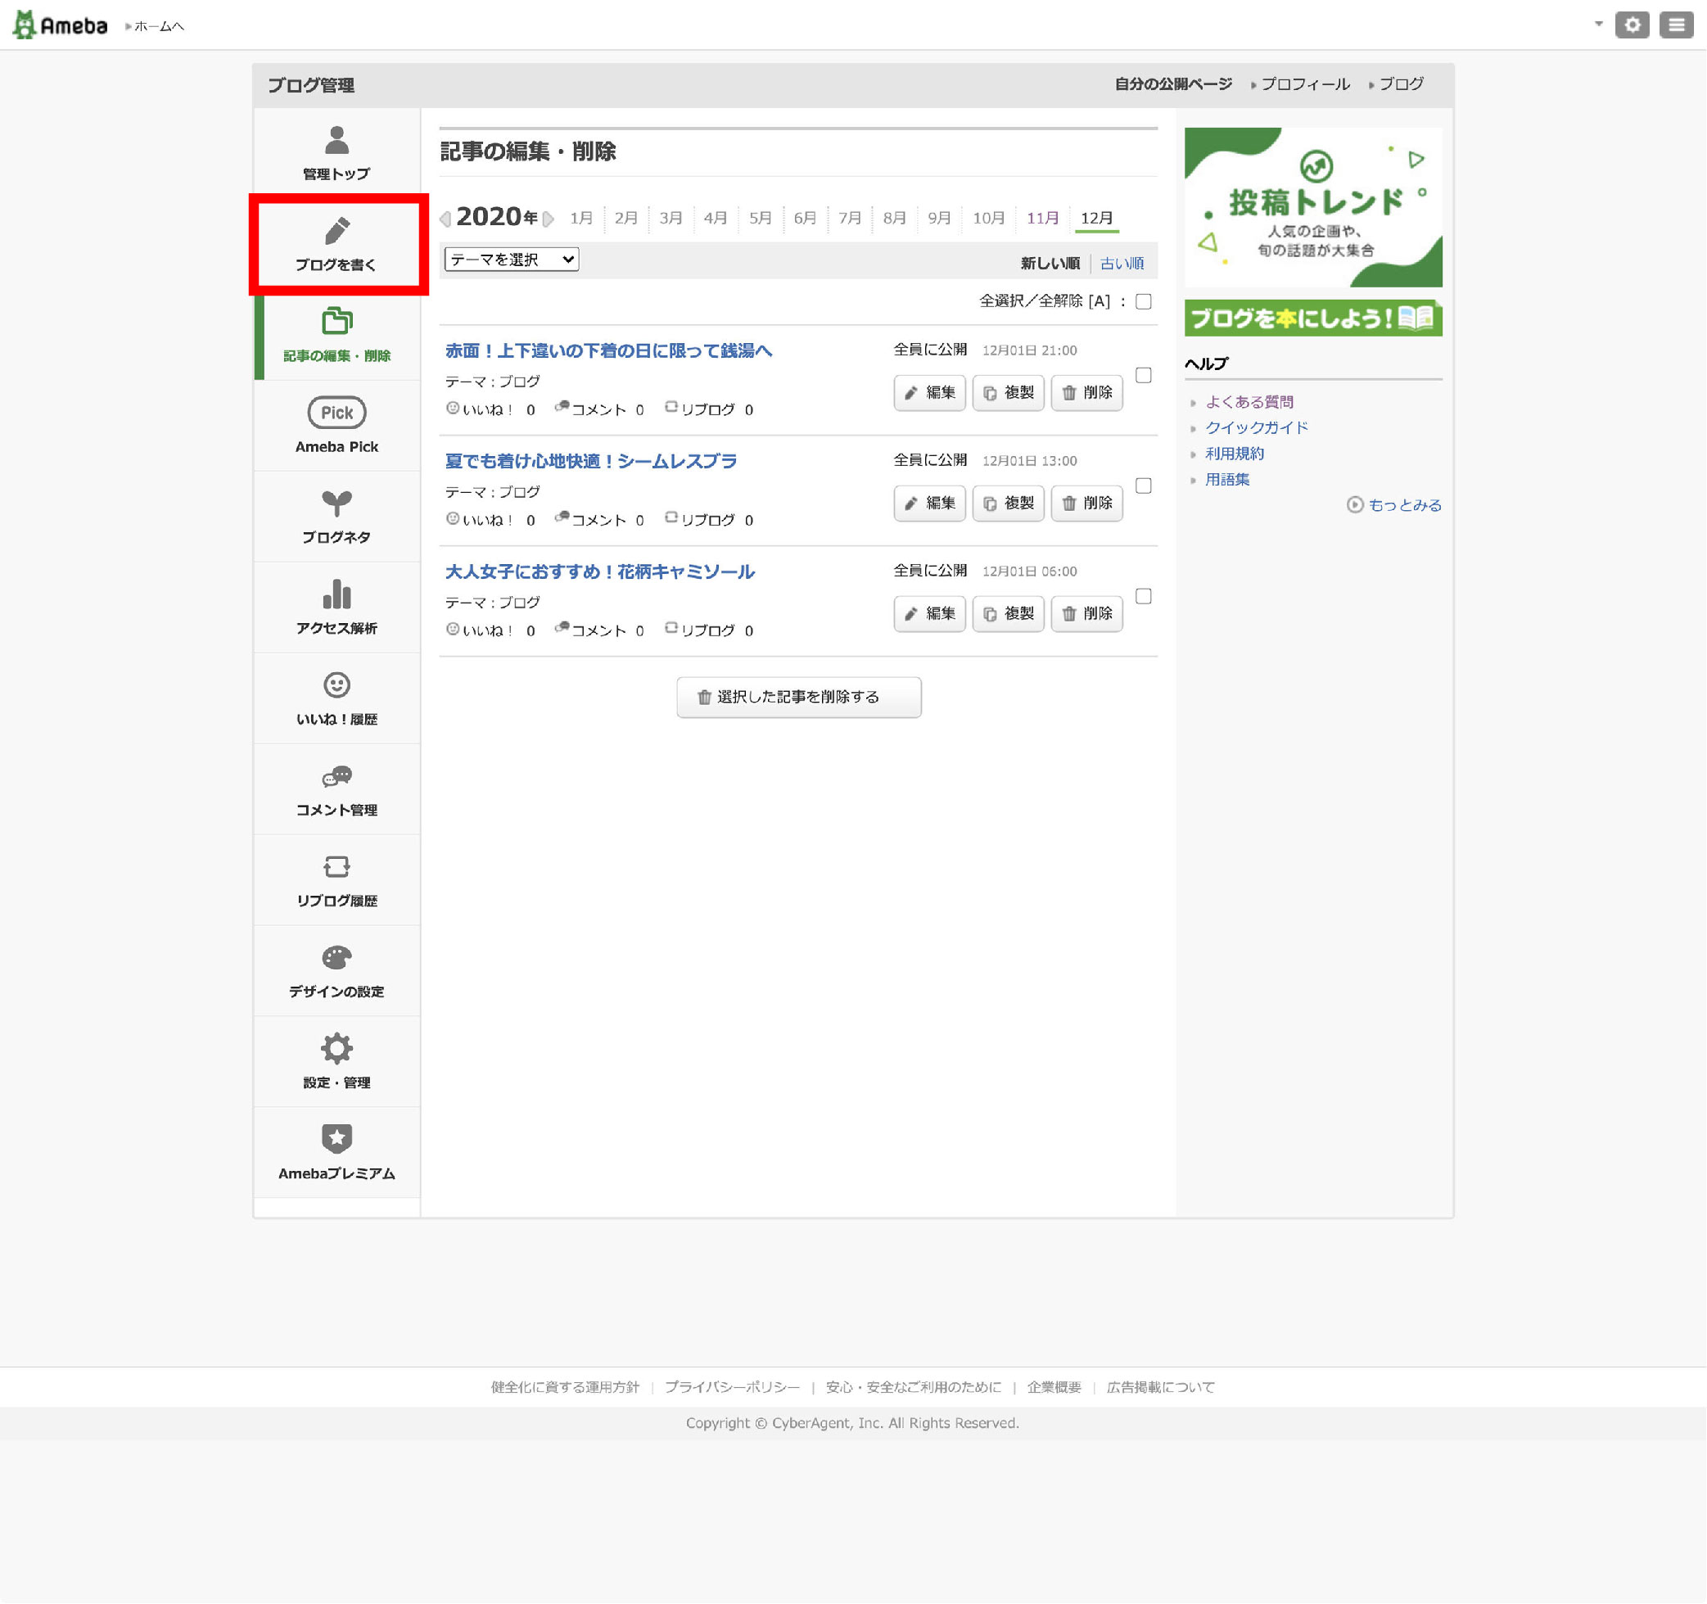Switch to the 11月 month tab

point(1041,218)
